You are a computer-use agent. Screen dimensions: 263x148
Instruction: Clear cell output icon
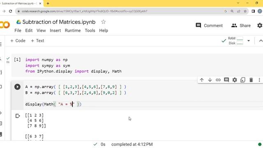point(18,116)
